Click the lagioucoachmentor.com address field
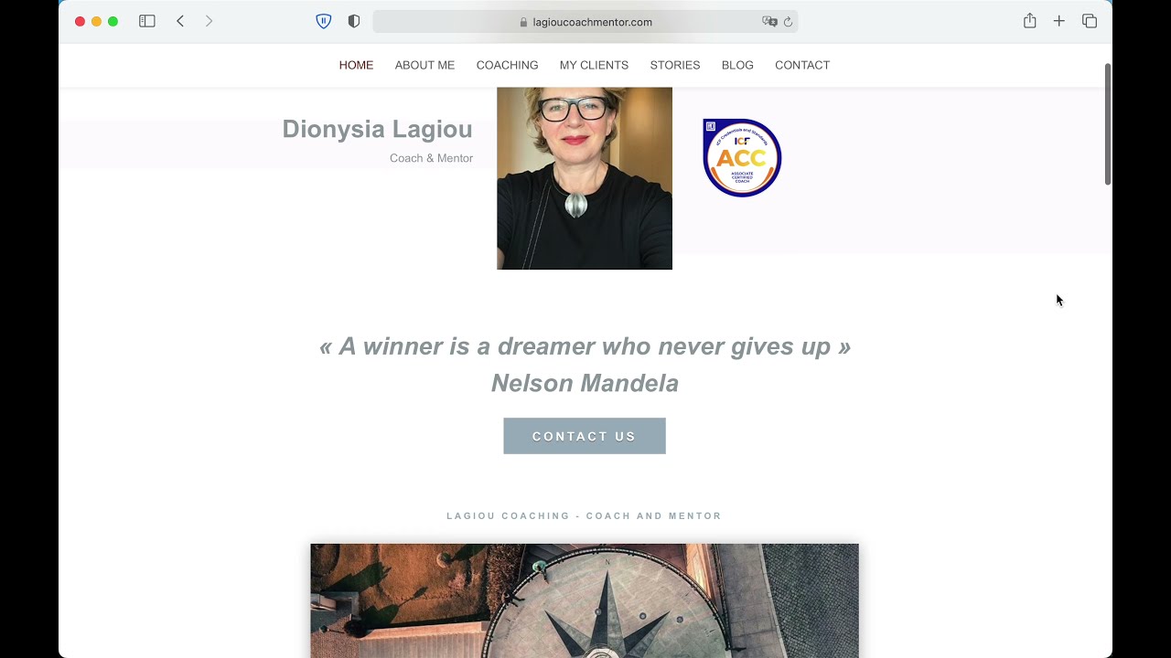Image resolution: width=1171 pixels, height=658 pixels. point(585,22)
